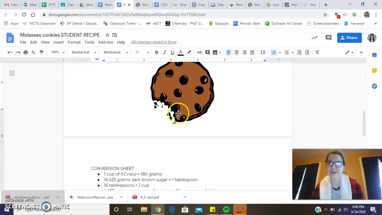
Task: Open the insert image dropdown arrow
Action: (x=220, y=52)
